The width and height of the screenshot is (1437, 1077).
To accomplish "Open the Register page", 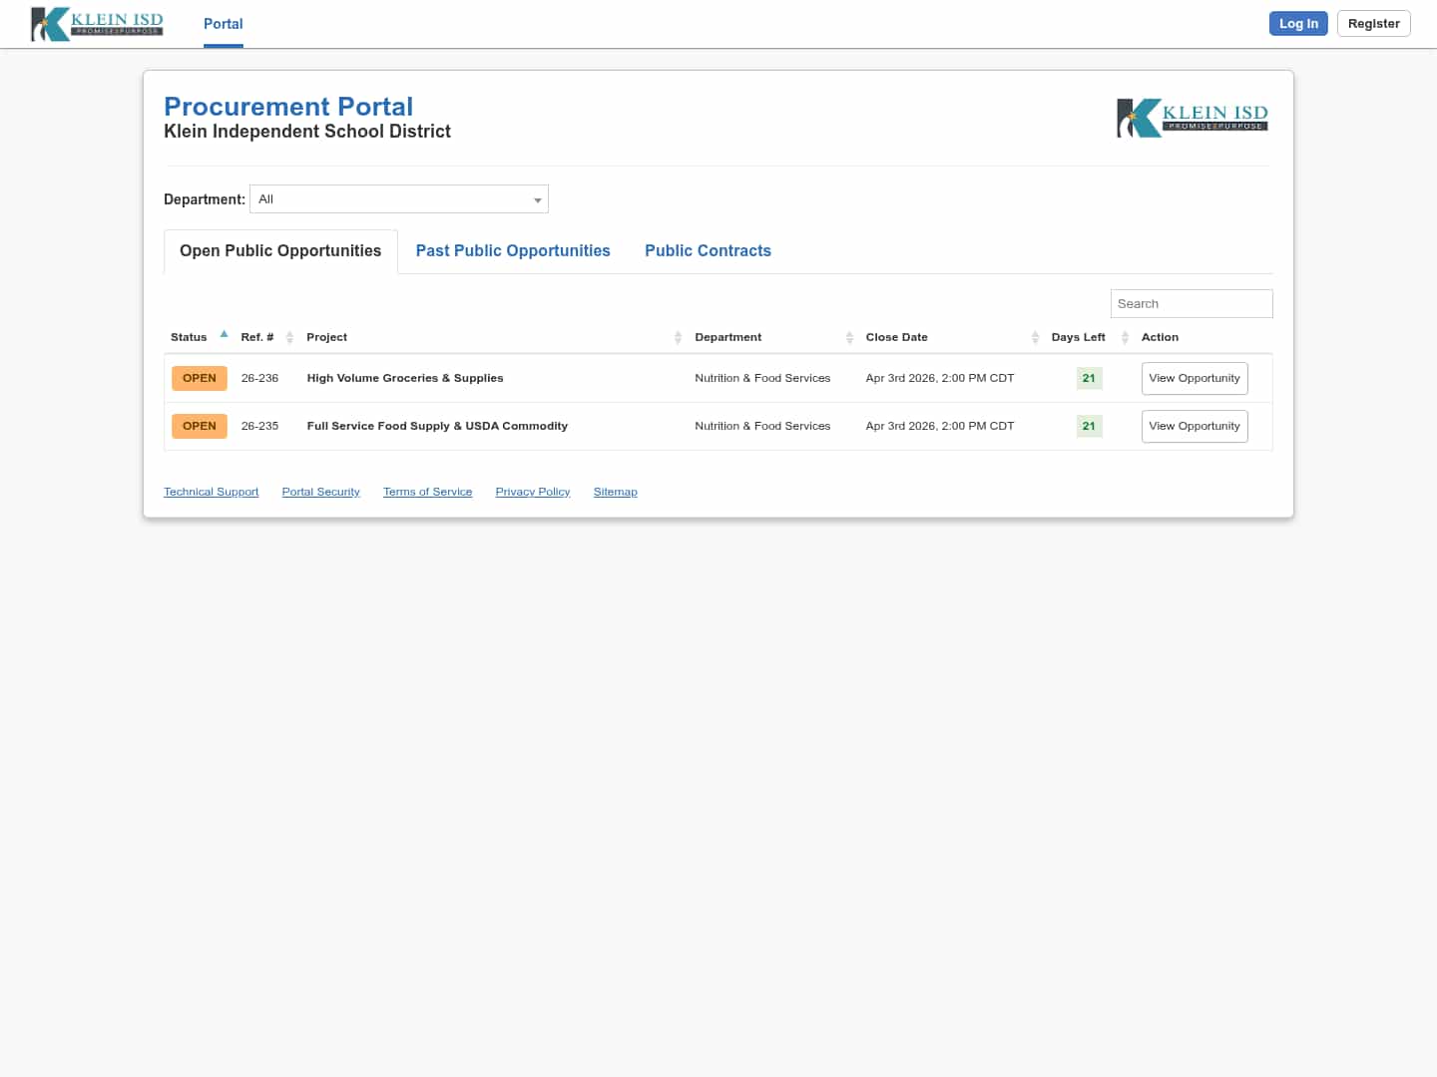I will (1373, 23).
